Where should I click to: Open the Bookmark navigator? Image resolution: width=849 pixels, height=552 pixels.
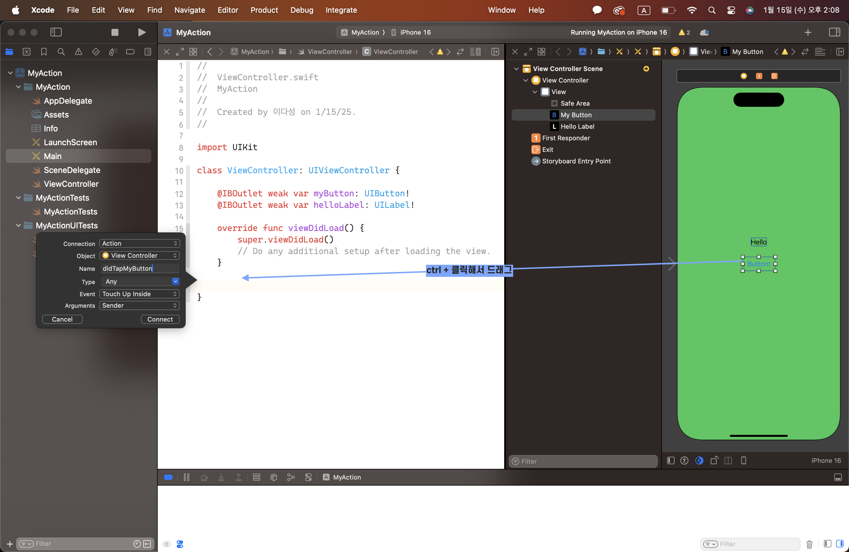point(44,52)
